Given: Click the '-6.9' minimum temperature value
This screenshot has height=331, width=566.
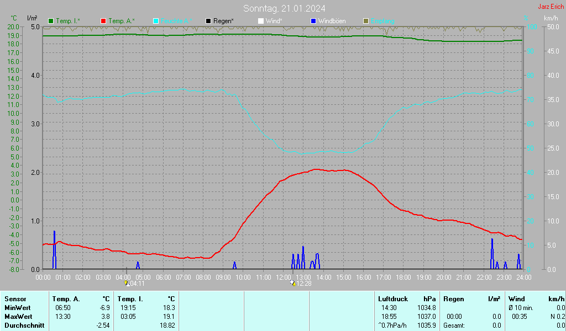Looking at the screenshot, I should pyautogui.click(x=104, y=308).
